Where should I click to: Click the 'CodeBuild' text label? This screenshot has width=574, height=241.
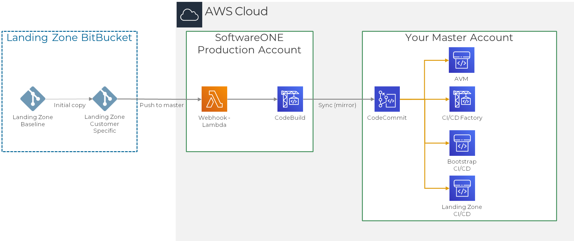(x=290, y=118)
